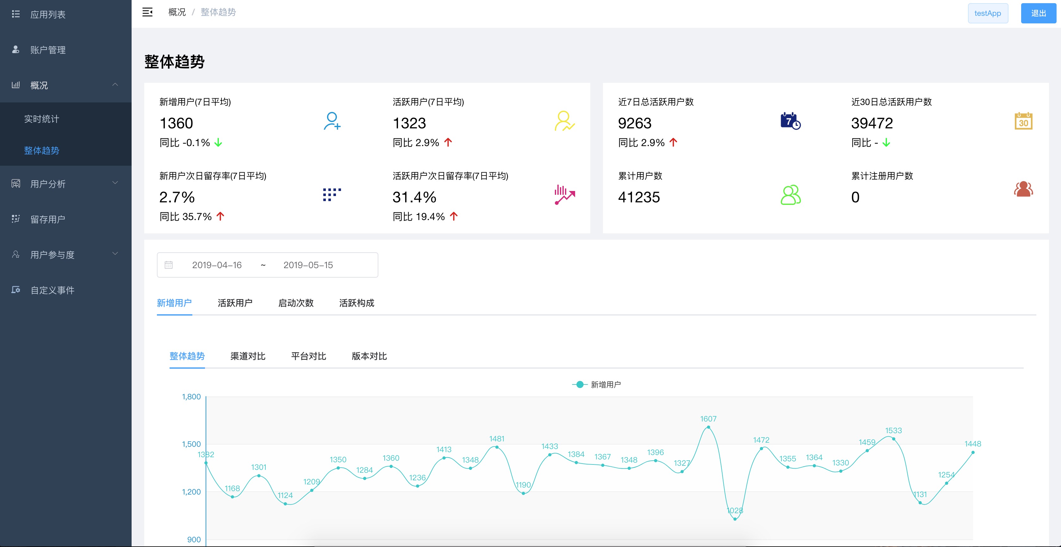Click the pink retention trend chart icon
Image resolution: width=1061 pixels, height=547 pixels.
click(564, 195)
